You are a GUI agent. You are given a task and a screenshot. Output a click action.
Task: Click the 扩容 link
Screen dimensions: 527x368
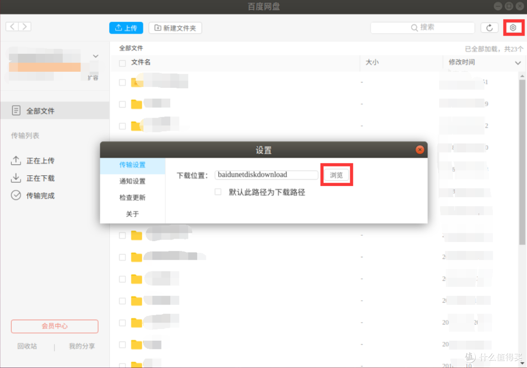coord(93,78)
